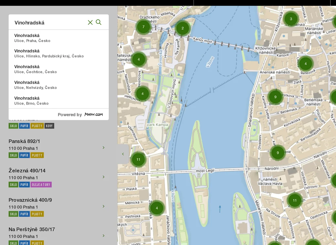
Task: Open cluster 7 near Dražického náměstí
Action: tap(143, 27)
